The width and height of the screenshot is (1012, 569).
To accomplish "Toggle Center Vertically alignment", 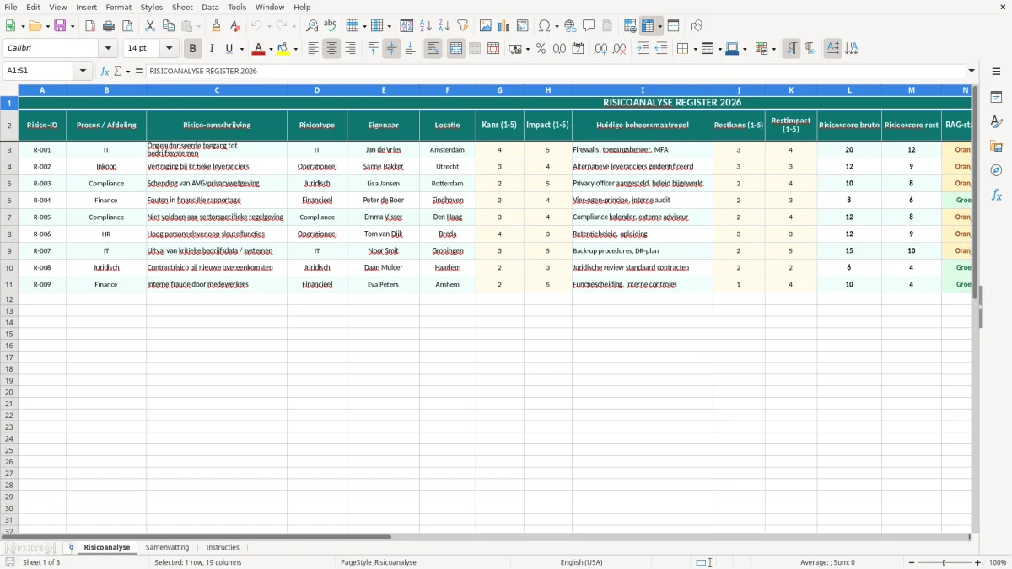I will point(391,49).
